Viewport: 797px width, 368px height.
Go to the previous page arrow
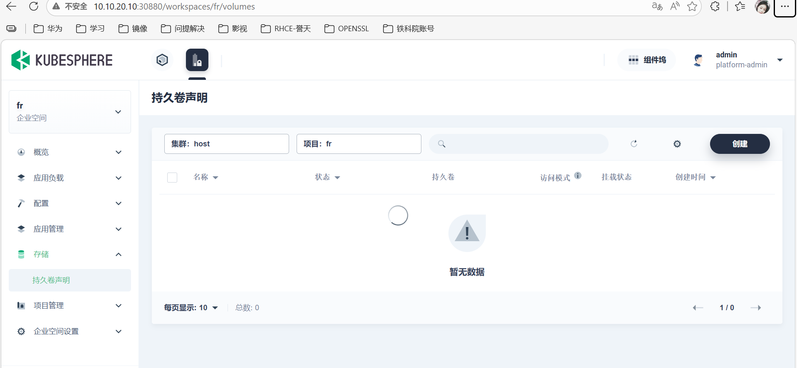point(698,308)
